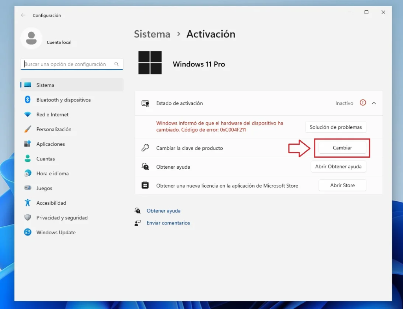Focus the Buscar una opción de configuración field
This screenshot has height=309, width=403.
pyautogui.click(x=72, y=64)
